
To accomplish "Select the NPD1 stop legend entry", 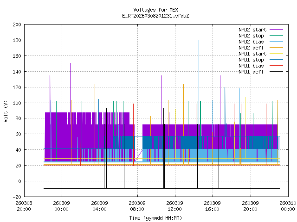I will (x=252, y=60).
